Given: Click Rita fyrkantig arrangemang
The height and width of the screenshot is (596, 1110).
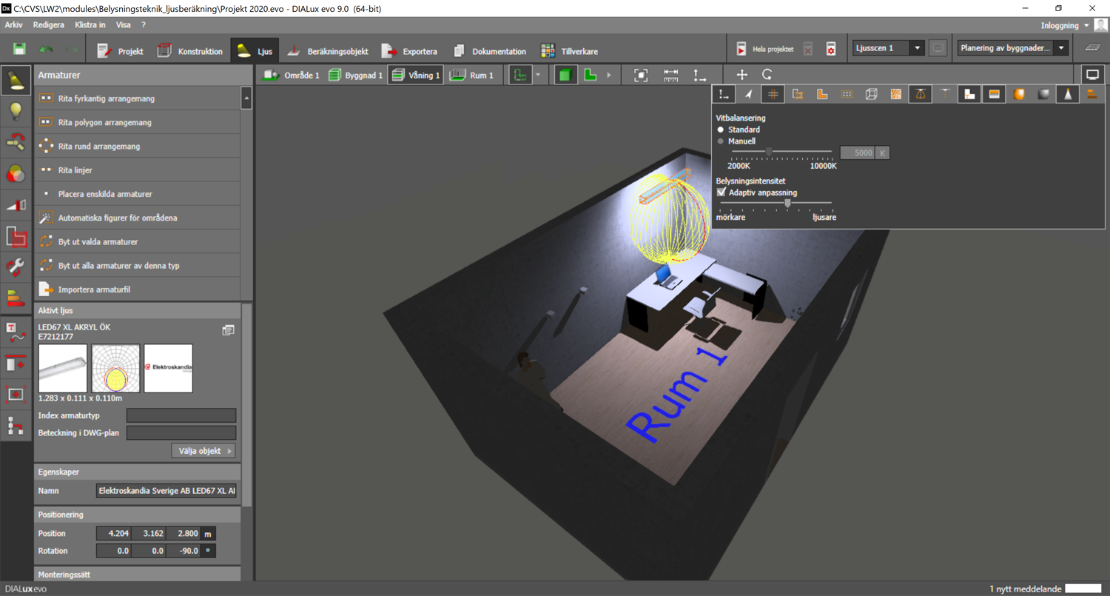Looking at the screenshot, I should pyautogui.click(x=106, y=98).
